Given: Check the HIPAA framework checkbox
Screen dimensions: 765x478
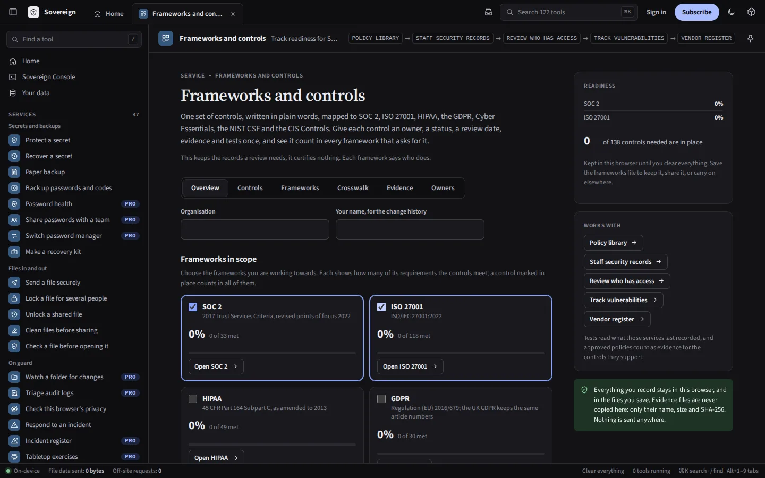Looking at the screenshot, I should (x=193, y=399).
